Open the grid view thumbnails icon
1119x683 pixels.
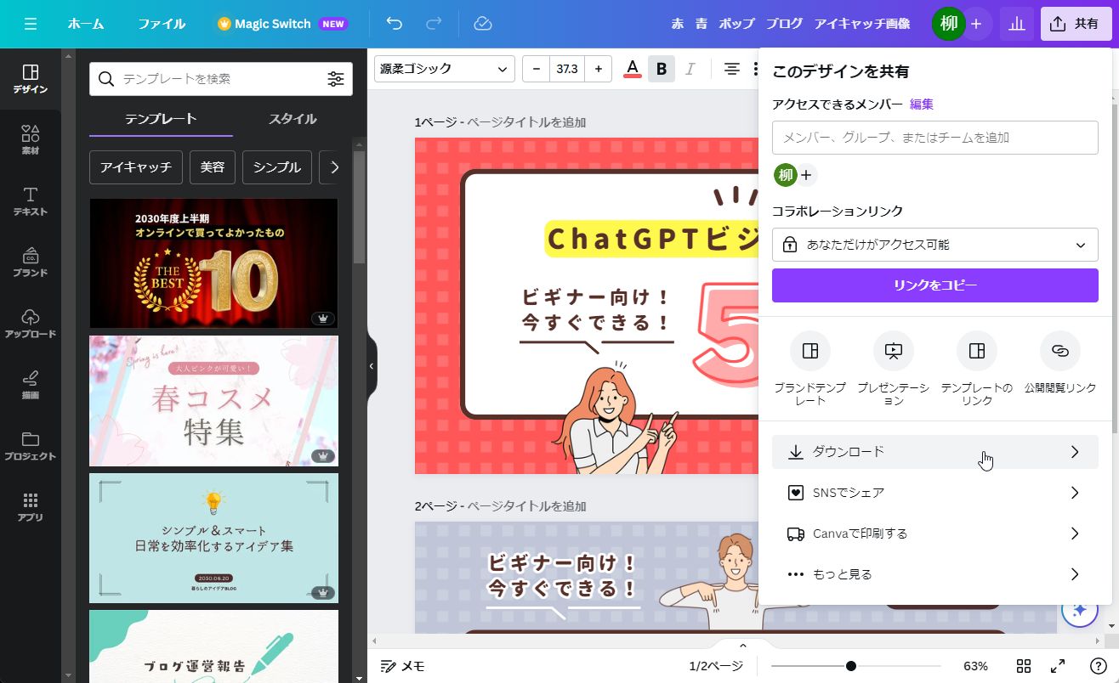tap(1024, 666)
